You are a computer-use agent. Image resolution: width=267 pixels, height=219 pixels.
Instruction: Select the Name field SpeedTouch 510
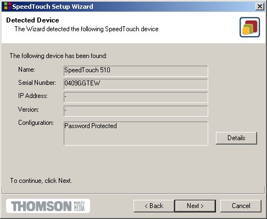136,71
